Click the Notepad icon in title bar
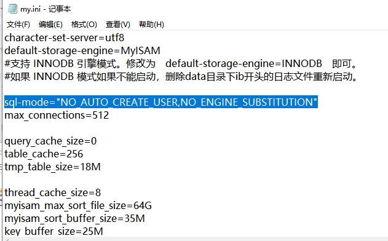 click(12, 9)
